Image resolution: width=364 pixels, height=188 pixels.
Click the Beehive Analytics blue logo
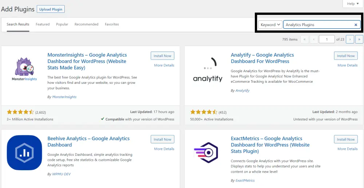point(24,152)
